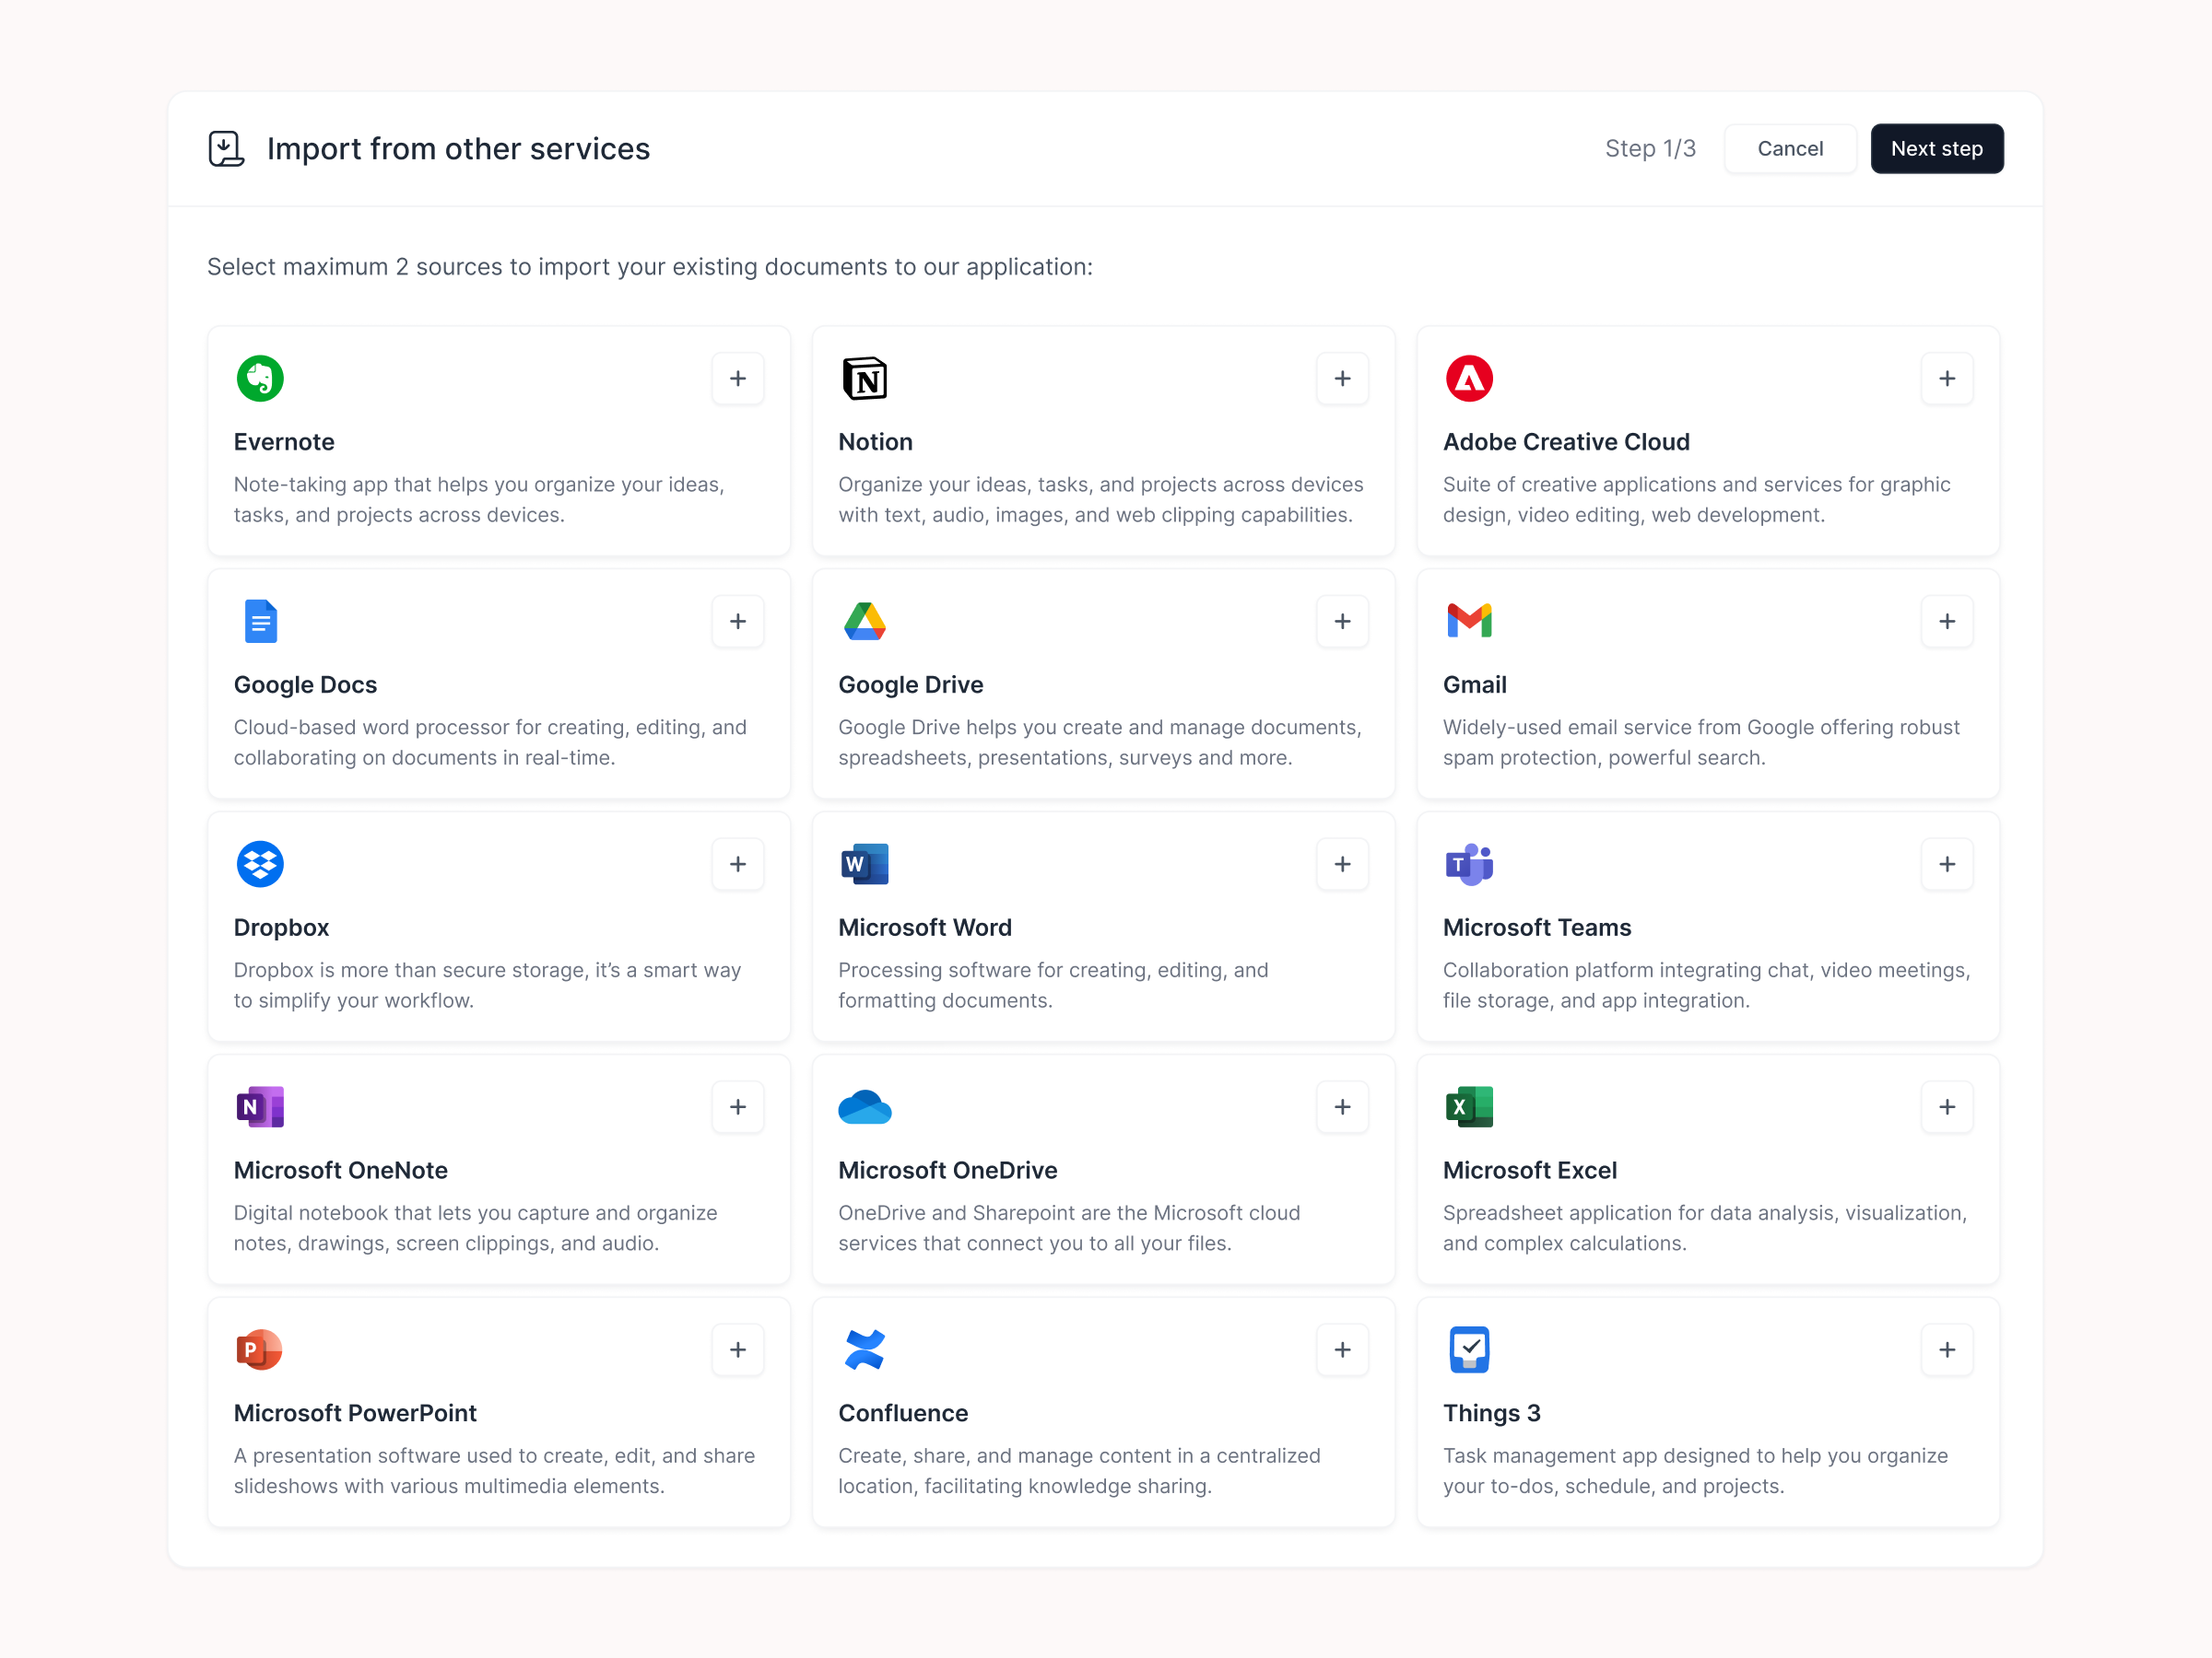The width and height of the screenshot is (2212, 1658).
Task: Select the Things 3 app icon
Action: [x=1469, y=1349]
